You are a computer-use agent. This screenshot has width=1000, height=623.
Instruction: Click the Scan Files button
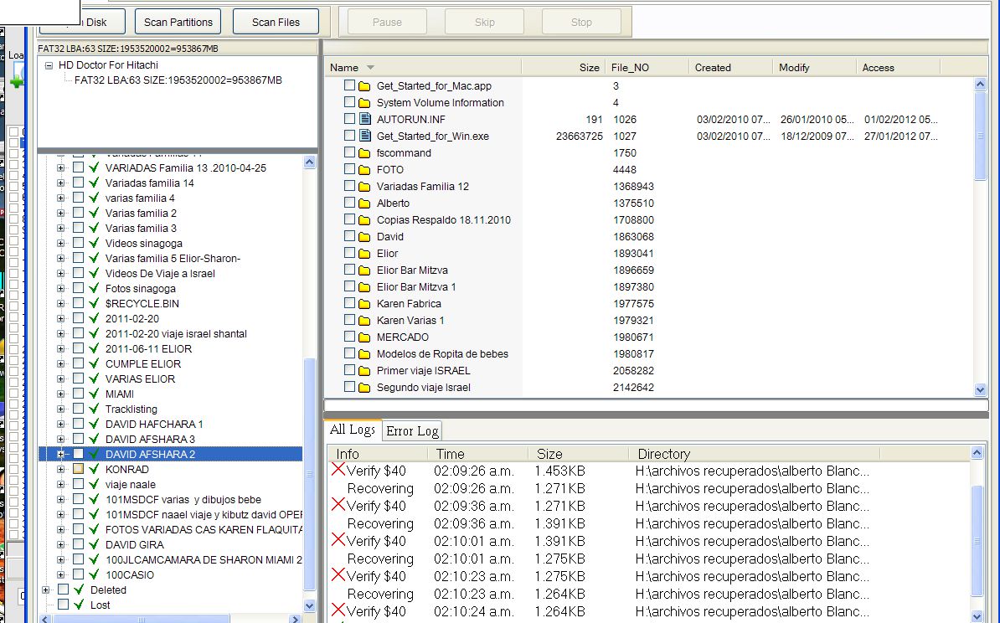click(276, 22)
